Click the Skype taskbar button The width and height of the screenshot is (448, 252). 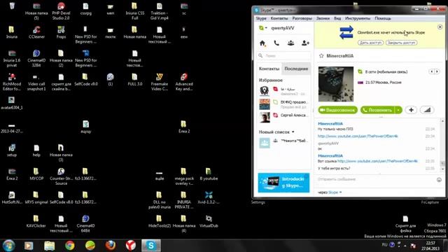[x=151, y=246]
